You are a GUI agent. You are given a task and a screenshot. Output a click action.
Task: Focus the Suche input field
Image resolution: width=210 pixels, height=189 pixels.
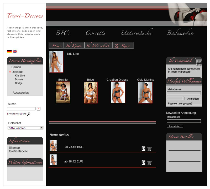[x=21, y=109]
